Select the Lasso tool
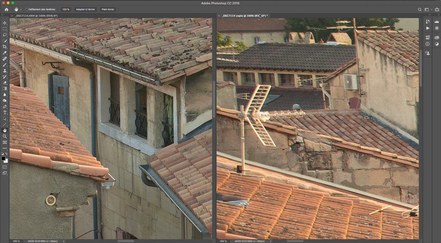 point(5,35)
